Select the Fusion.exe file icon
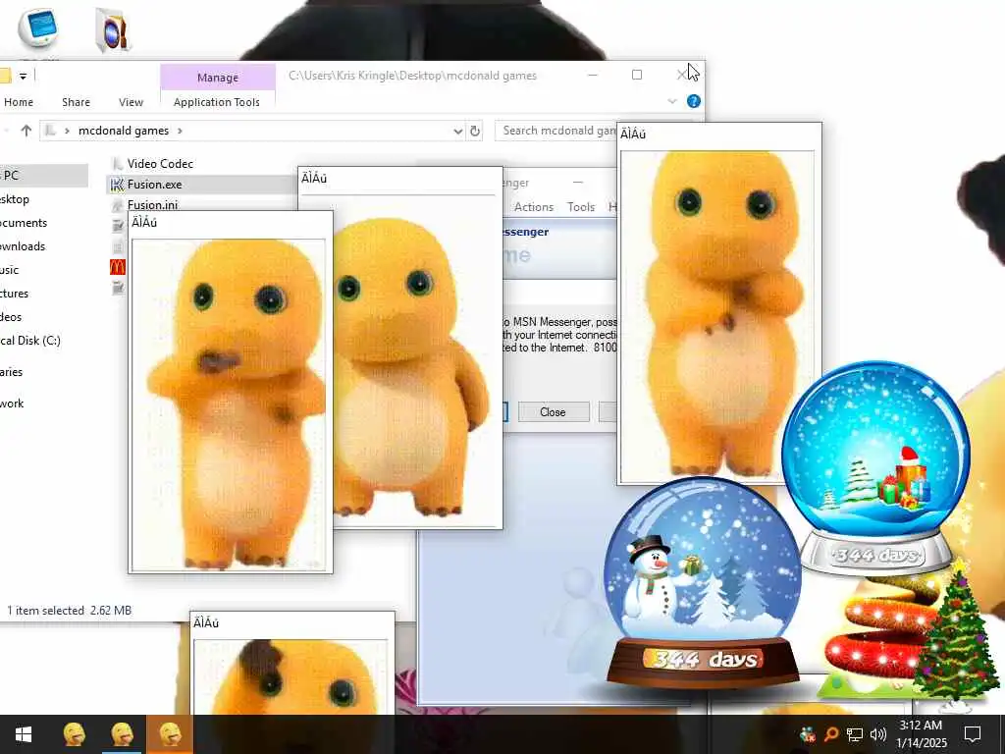Screen dimensions: 1005x754 117,185
